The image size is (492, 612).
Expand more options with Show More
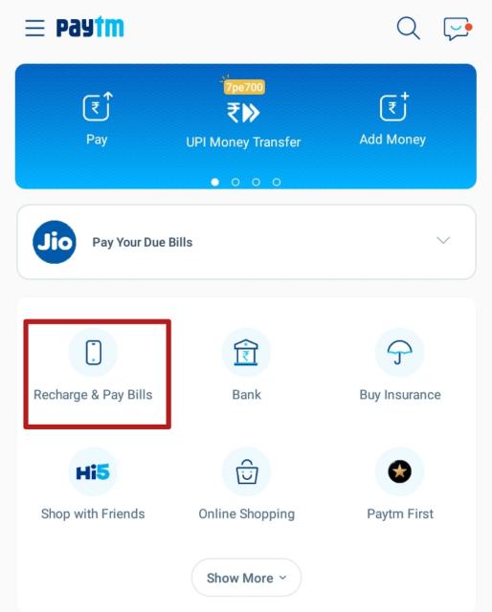coord(246,578)
